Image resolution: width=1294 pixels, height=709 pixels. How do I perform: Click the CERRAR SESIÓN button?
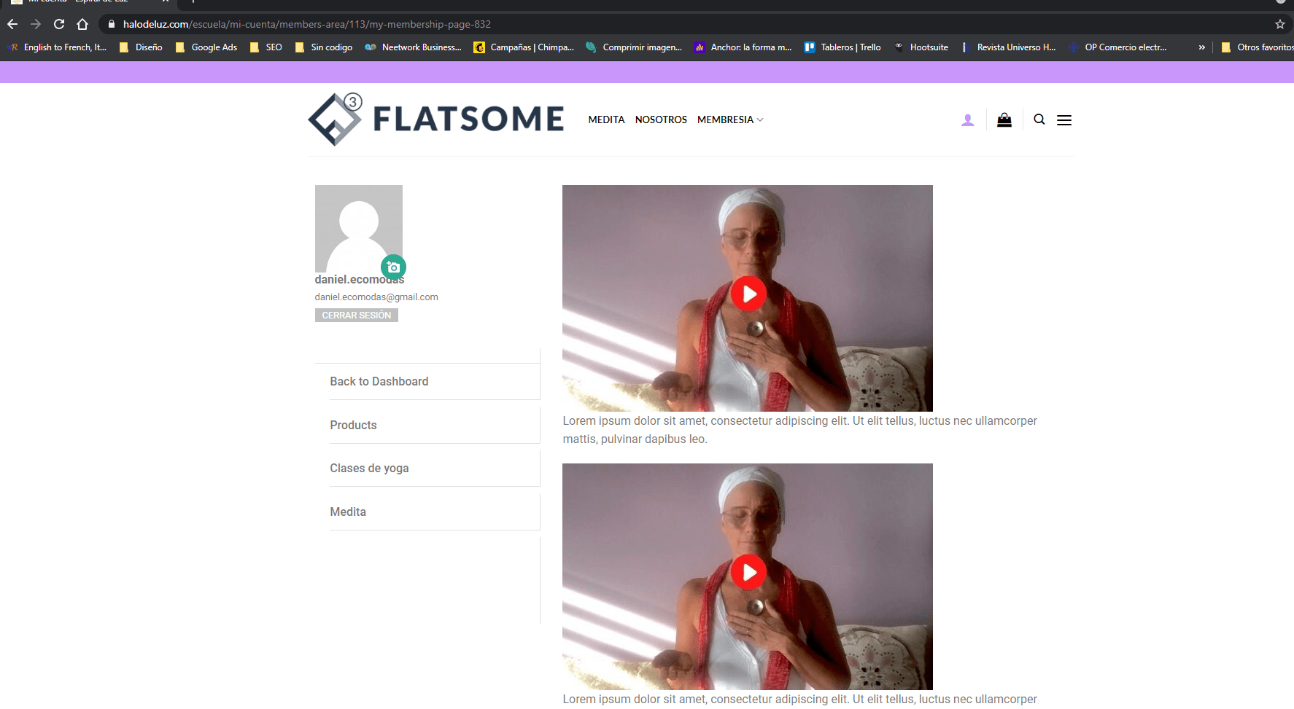[357, 316]
